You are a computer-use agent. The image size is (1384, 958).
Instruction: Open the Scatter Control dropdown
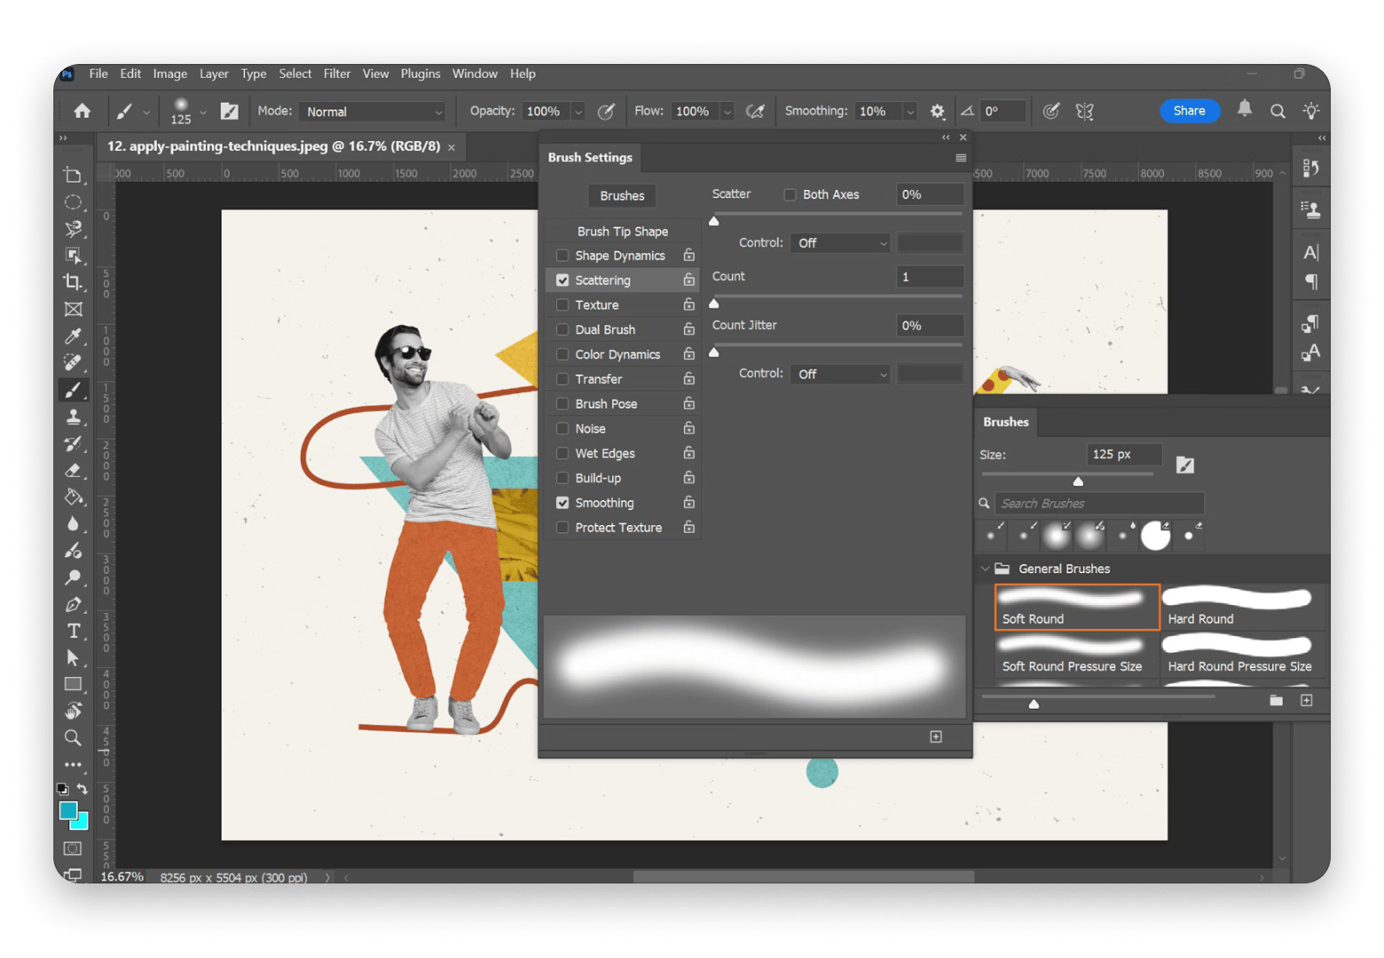838,242
